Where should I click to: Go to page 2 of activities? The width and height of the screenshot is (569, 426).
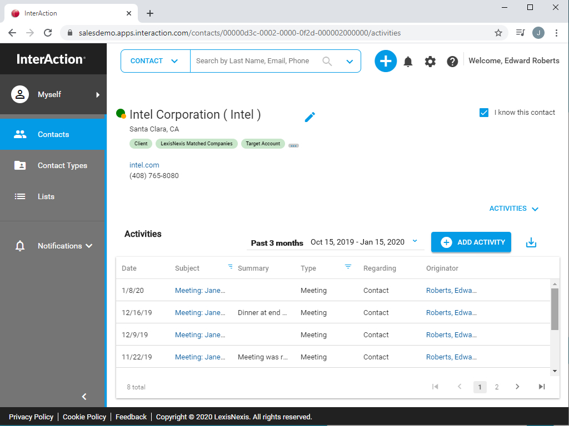(496, 387)
